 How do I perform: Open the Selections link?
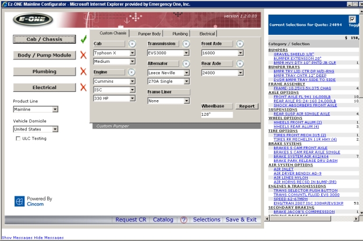coord(207,219)
